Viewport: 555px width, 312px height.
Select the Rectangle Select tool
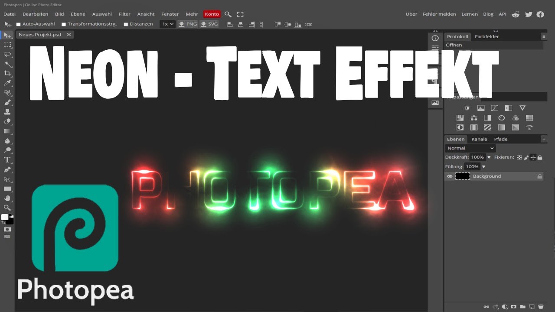coord(7,45)
